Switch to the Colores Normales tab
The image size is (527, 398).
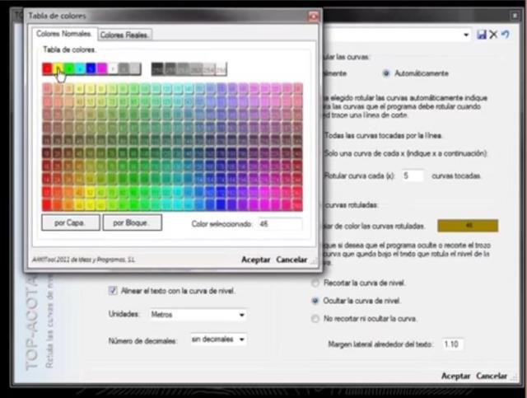(64, 34)
